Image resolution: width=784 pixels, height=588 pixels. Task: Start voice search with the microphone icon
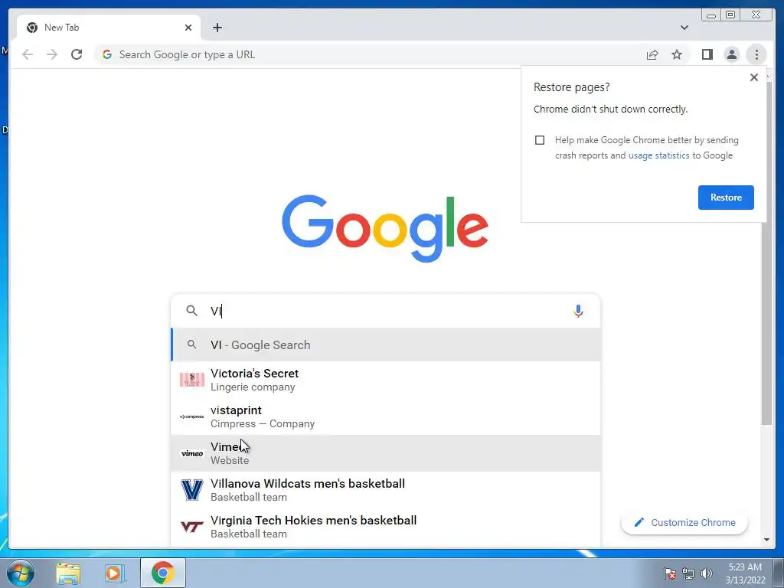(578, 311)
